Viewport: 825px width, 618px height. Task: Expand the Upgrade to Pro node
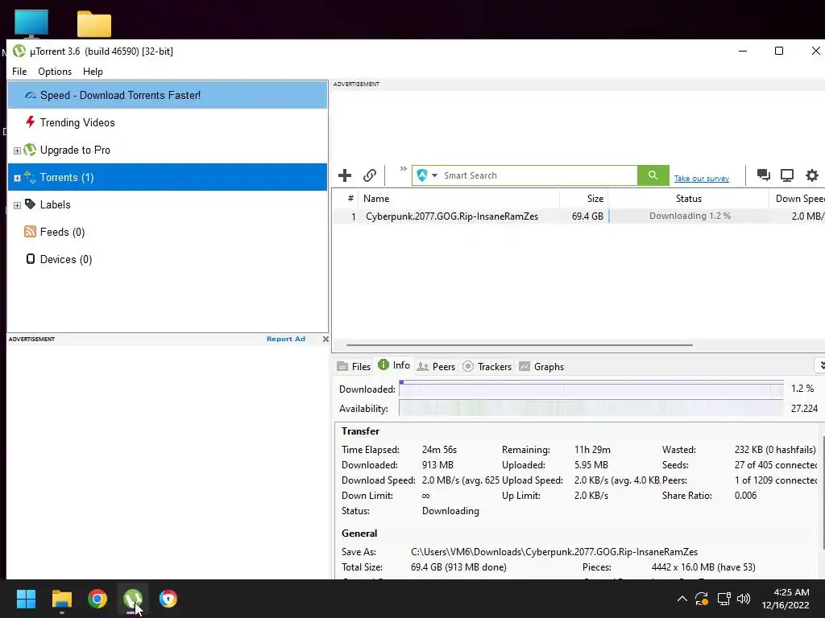click(x=17, y=150)
